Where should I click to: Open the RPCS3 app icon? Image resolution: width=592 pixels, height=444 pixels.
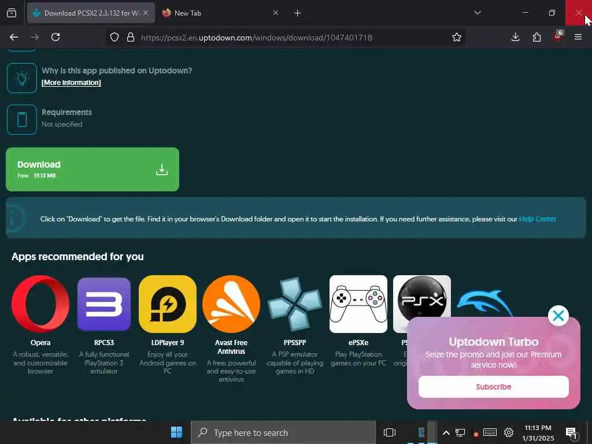104,304
